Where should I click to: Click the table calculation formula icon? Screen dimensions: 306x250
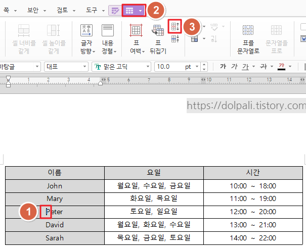pyautogui.click(x=194, y=39)
